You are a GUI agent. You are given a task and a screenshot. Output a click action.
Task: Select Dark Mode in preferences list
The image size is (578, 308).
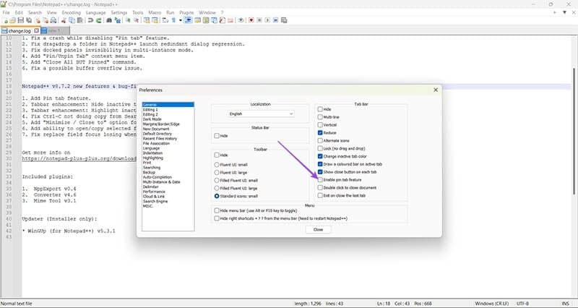(152, 119)
